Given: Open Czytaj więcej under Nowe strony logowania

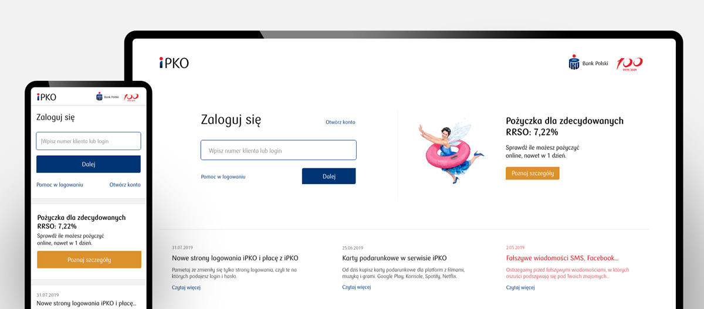Looking at the screenshot, I should [x=186, y=287].
